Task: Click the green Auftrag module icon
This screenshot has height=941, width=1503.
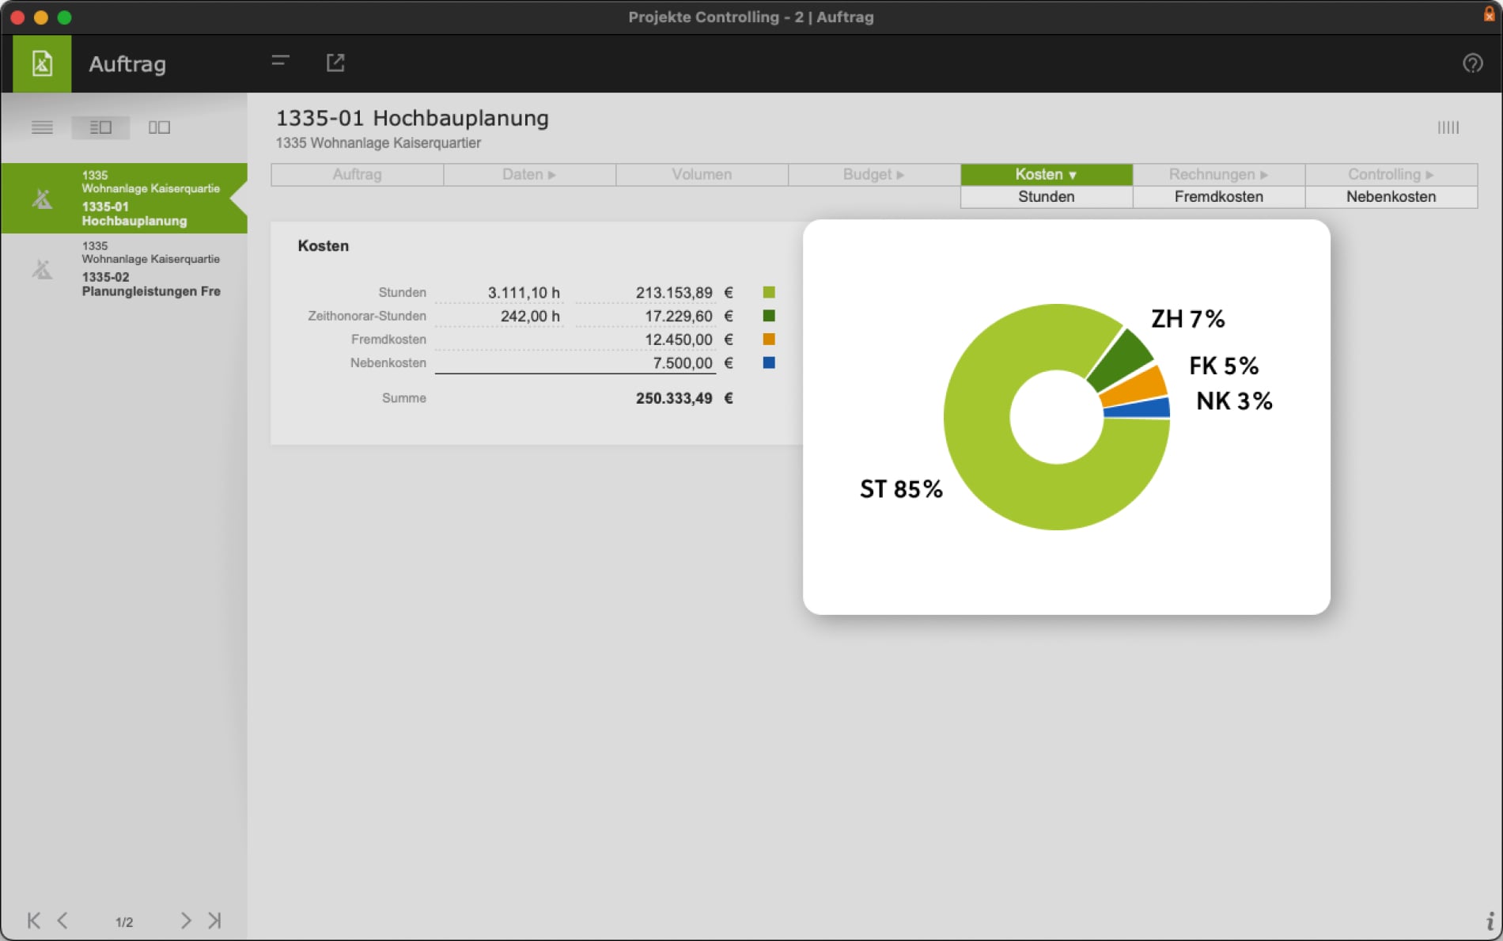Action: (42, 63)
